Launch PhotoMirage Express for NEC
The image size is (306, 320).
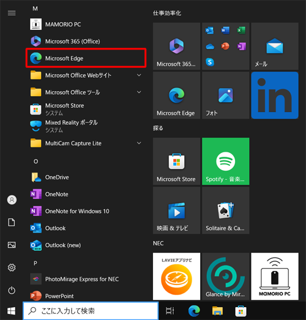tap(86, 279)
